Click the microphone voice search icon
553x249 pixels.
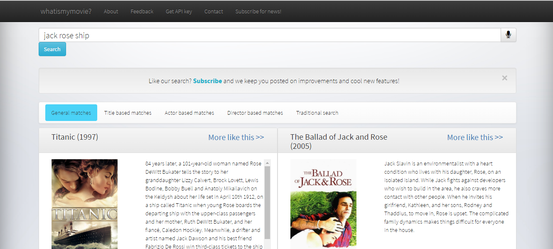508,35
